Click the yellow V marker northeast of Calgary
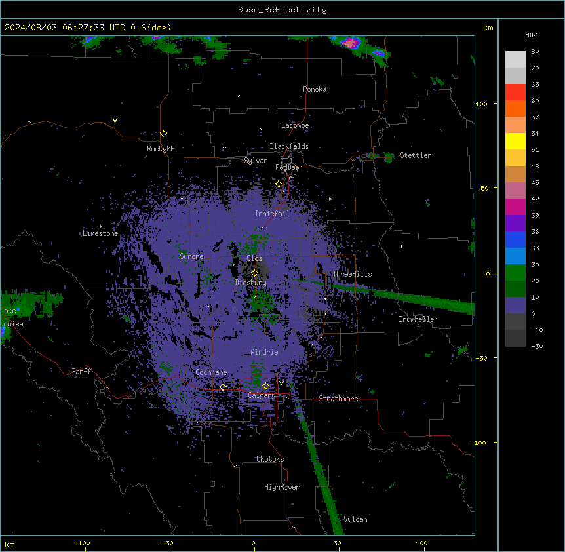This screenshot has height=552, width=565. 281,383
